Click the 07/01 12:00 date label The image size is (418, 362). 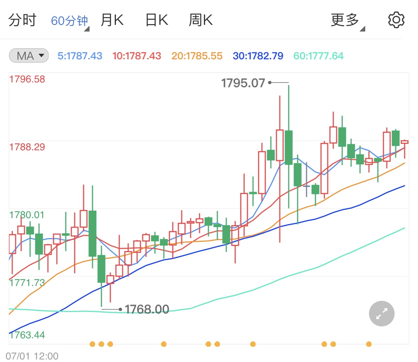(x=32, y=356)
